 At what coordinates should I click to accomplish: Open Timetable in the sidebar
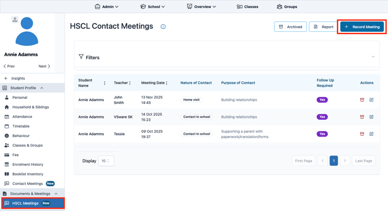tap(21, 126)
